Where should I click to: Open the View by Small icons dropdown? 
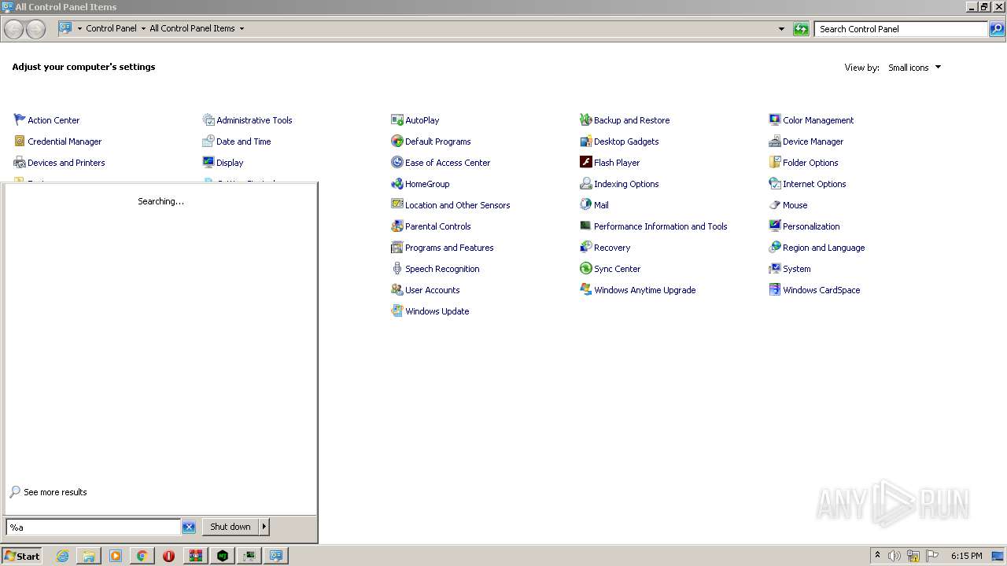(914, 68)
